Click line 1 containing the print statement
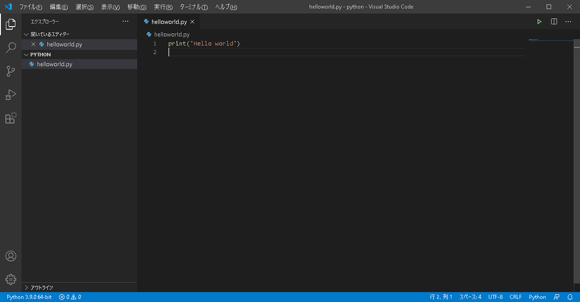The image size is (580, 302). tap(203, 43)
